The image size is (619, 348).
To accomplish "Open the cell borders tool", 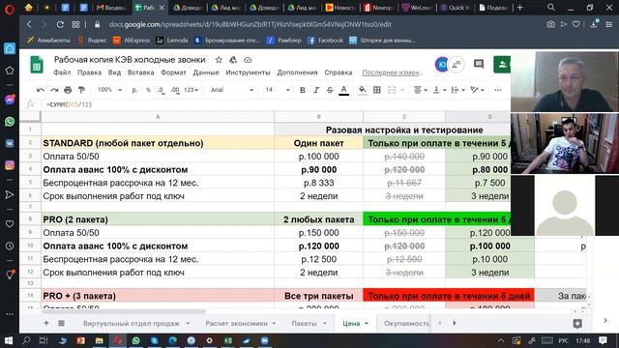I will point(377,90).
